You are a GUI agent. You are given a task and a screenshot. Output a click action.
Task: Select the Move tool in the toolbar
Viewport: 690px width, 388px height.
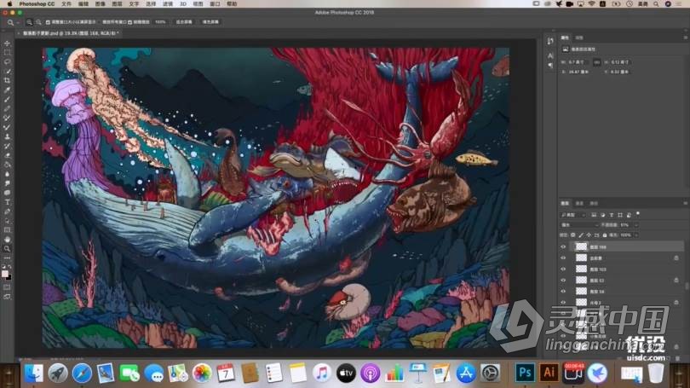point(8,43)
